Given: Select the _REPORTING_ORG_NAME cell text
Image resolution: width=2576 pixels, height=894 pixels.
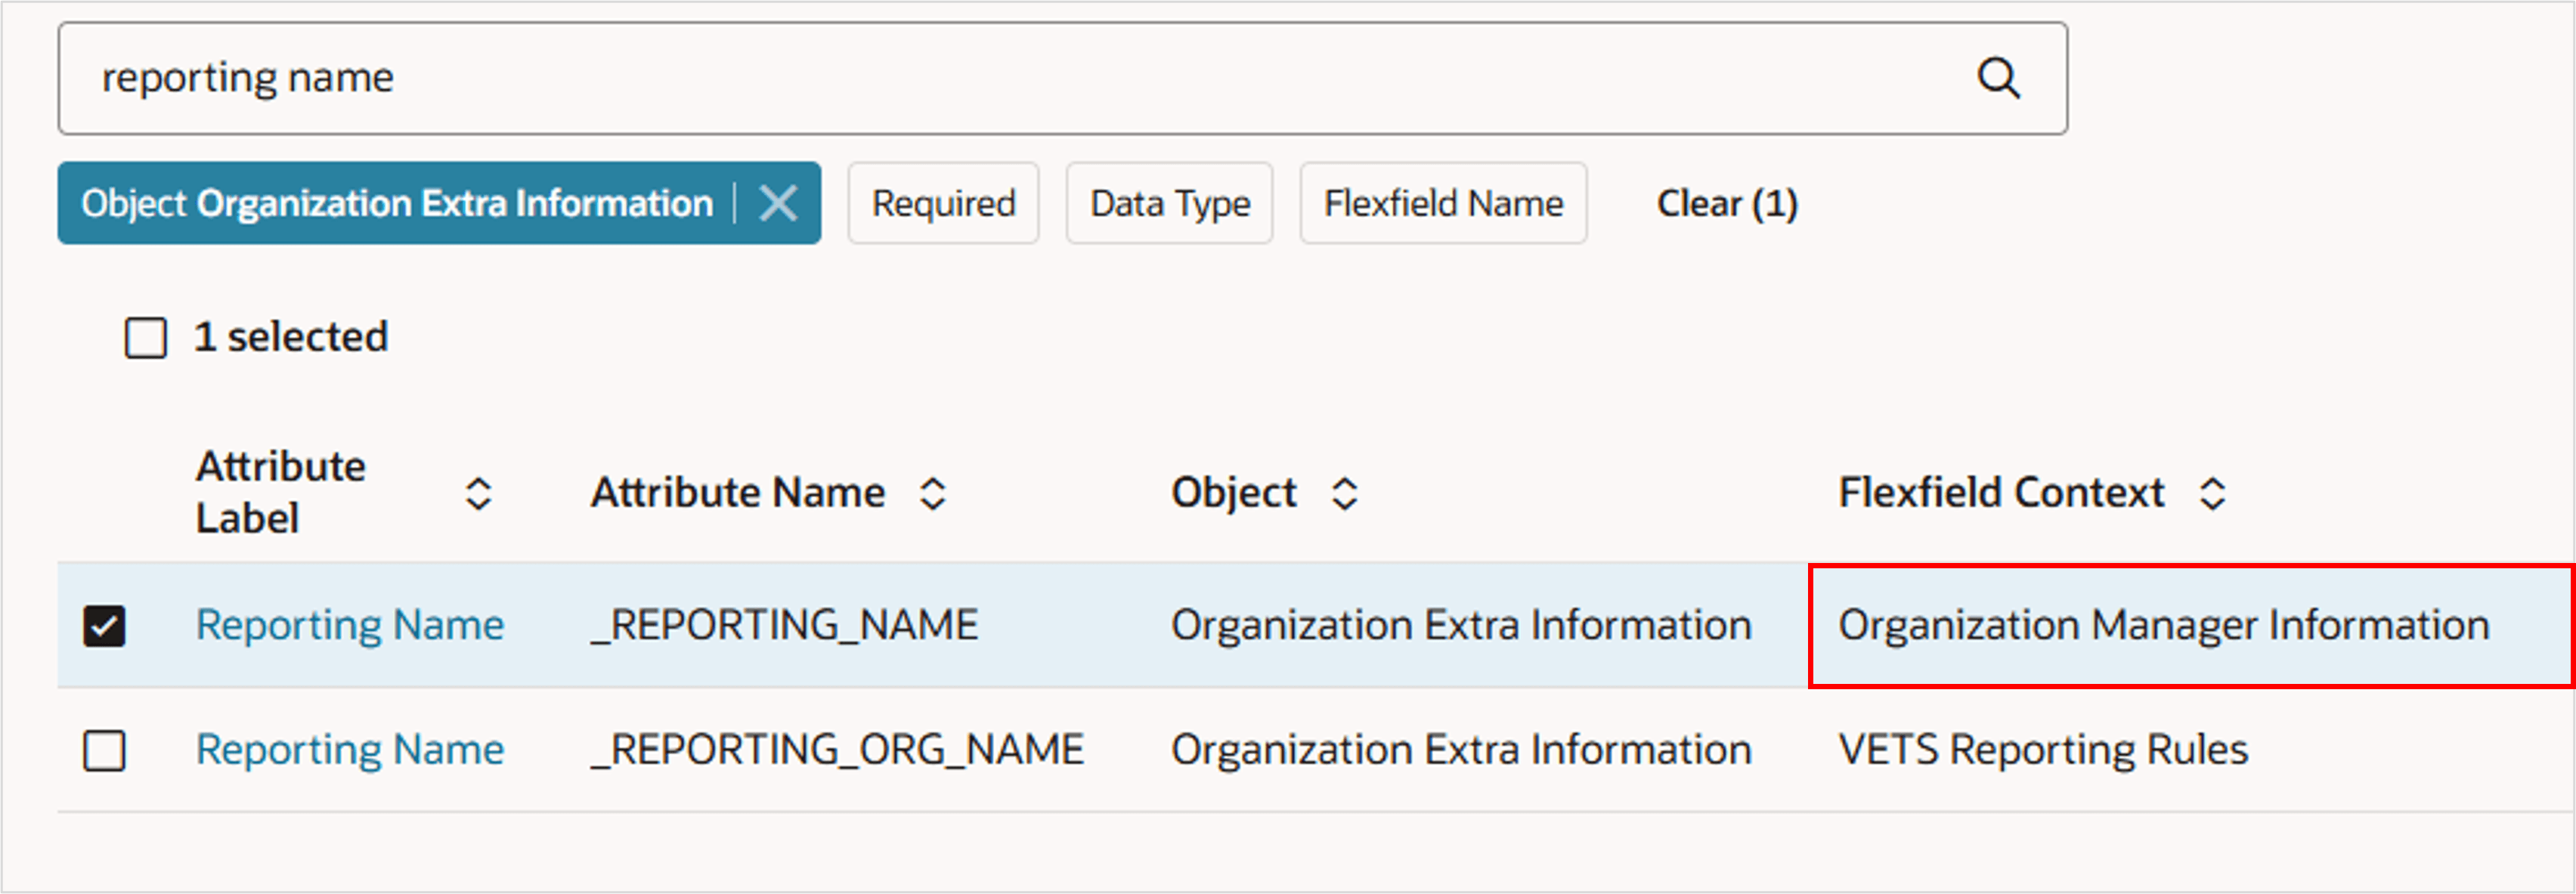Looking at the screenshot, I should [837, 749].
